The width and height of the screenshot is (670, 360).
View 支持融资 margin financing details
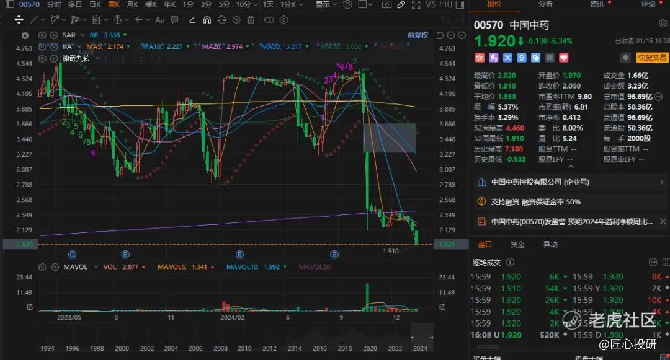pyautogui.click(x=571, y=202)
